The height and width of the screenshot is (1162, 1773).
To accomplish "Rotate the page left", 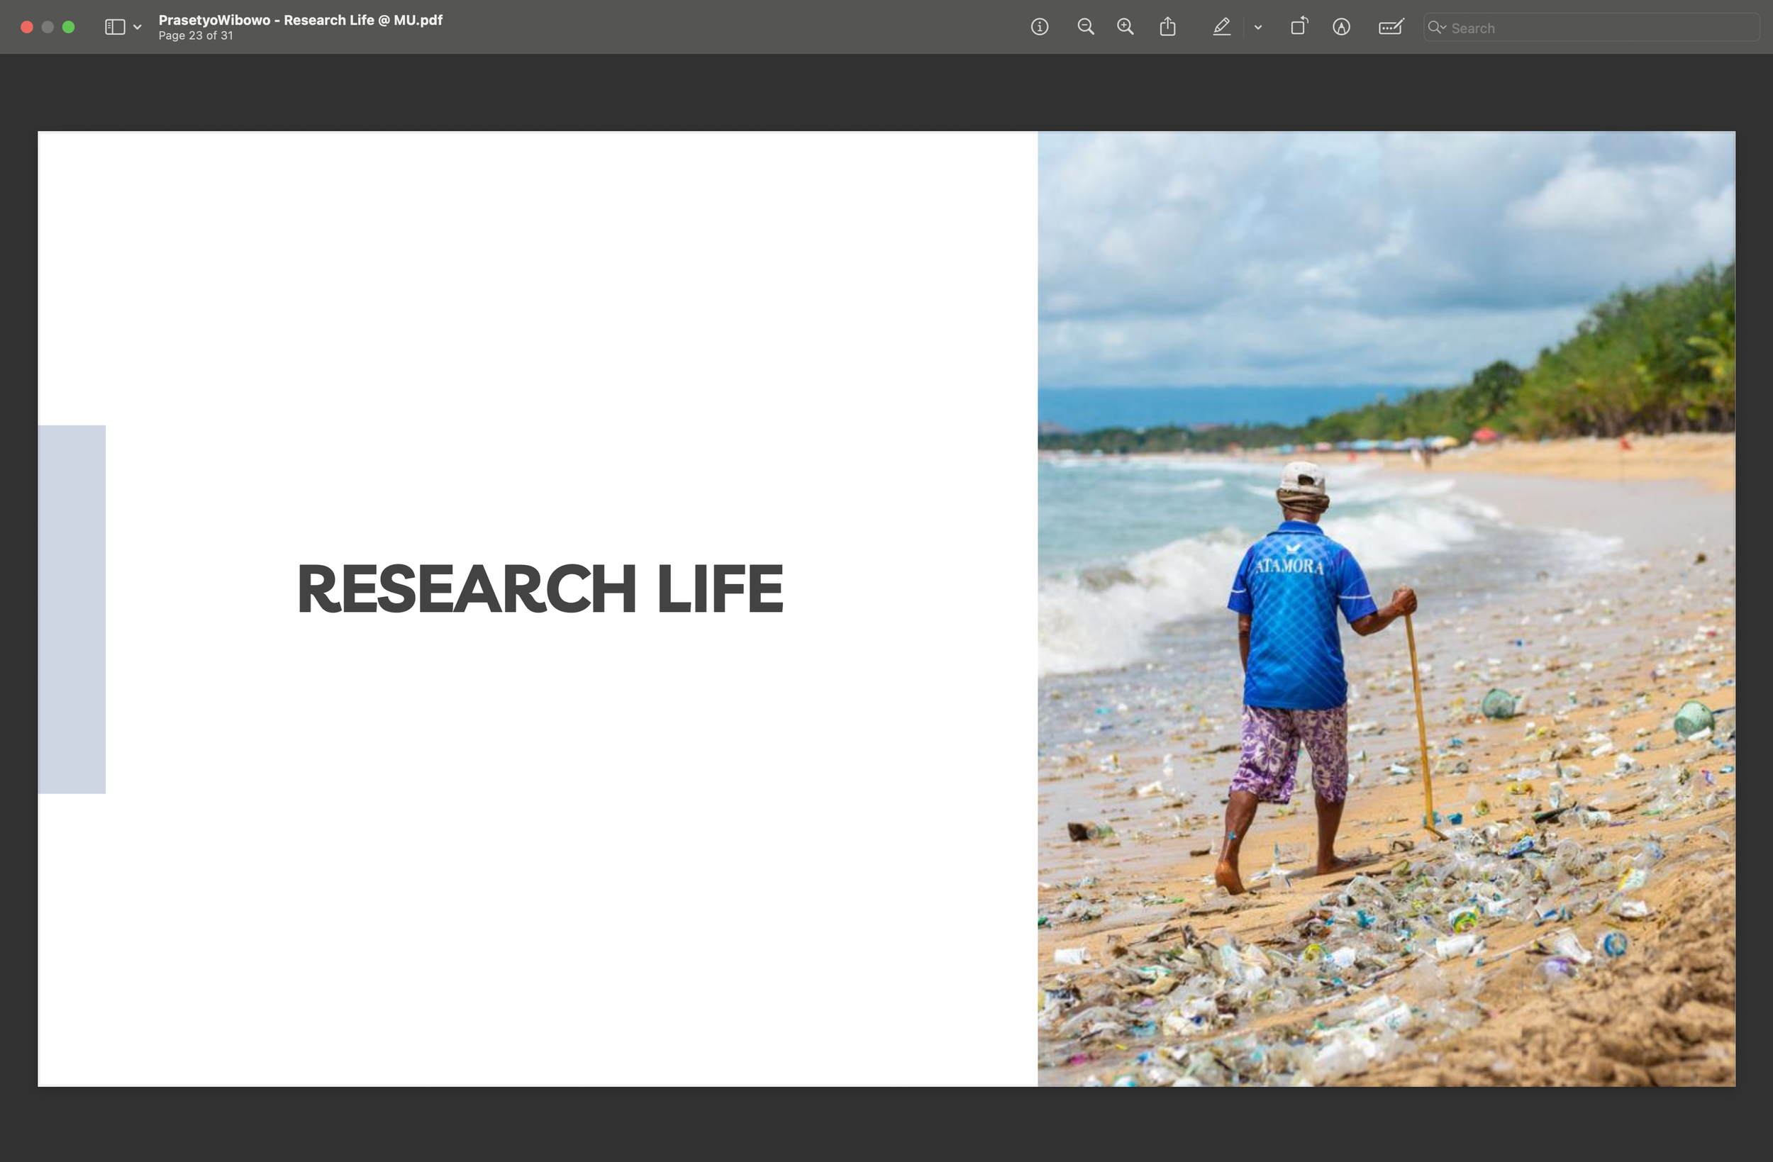I will click(1299, 28).
